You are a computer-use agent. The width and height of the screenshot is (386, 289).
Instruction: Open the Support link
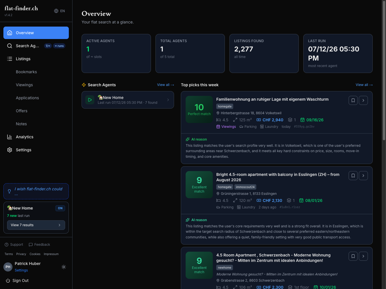point(14,245)
